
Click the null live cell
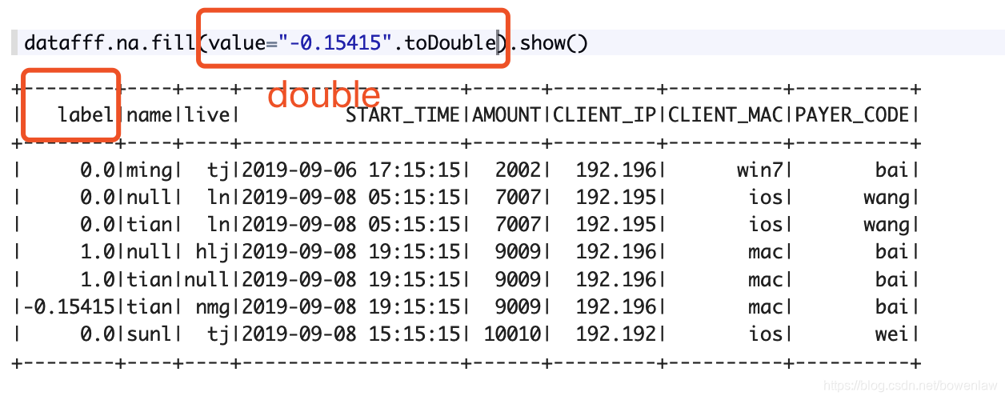[x=206, y=279]
